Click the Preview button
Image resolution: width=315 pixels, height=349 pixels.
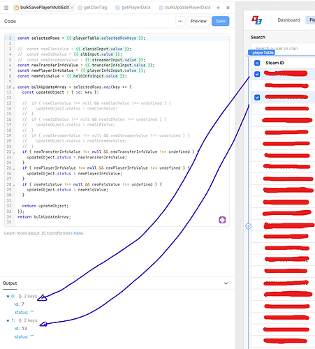click(198, 21)
